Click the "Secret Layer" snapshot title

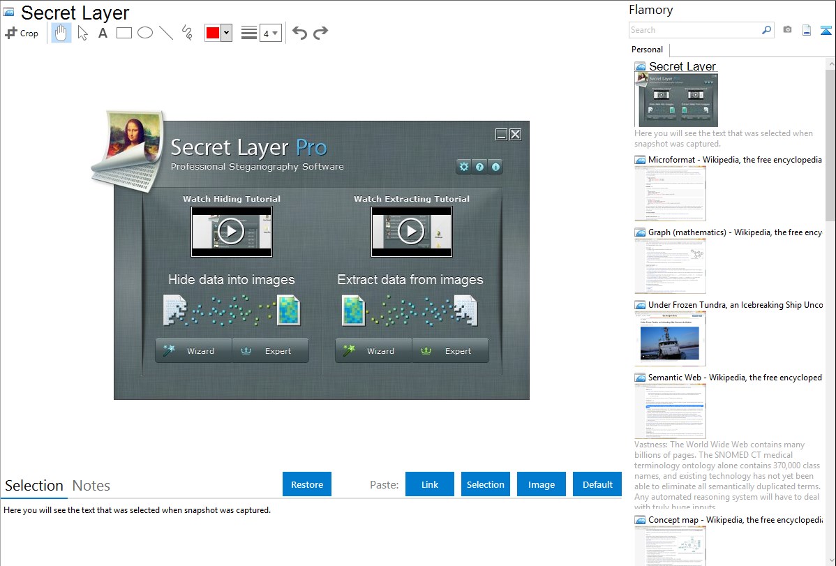[682, 66]
